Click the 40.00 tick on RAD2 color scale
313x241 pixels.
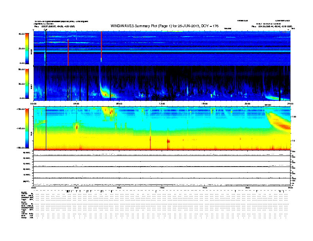click(21, 34)
